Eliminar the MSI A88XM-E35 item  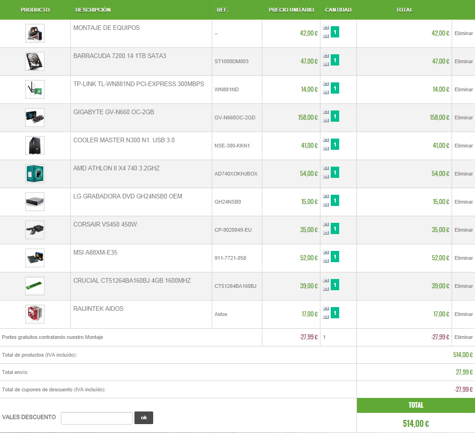[463, 258]
